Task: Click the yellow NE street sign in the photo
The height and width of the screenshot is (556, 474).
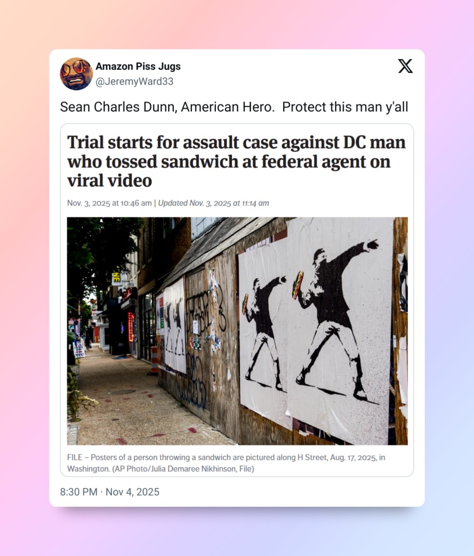Action: click(116, 278)
